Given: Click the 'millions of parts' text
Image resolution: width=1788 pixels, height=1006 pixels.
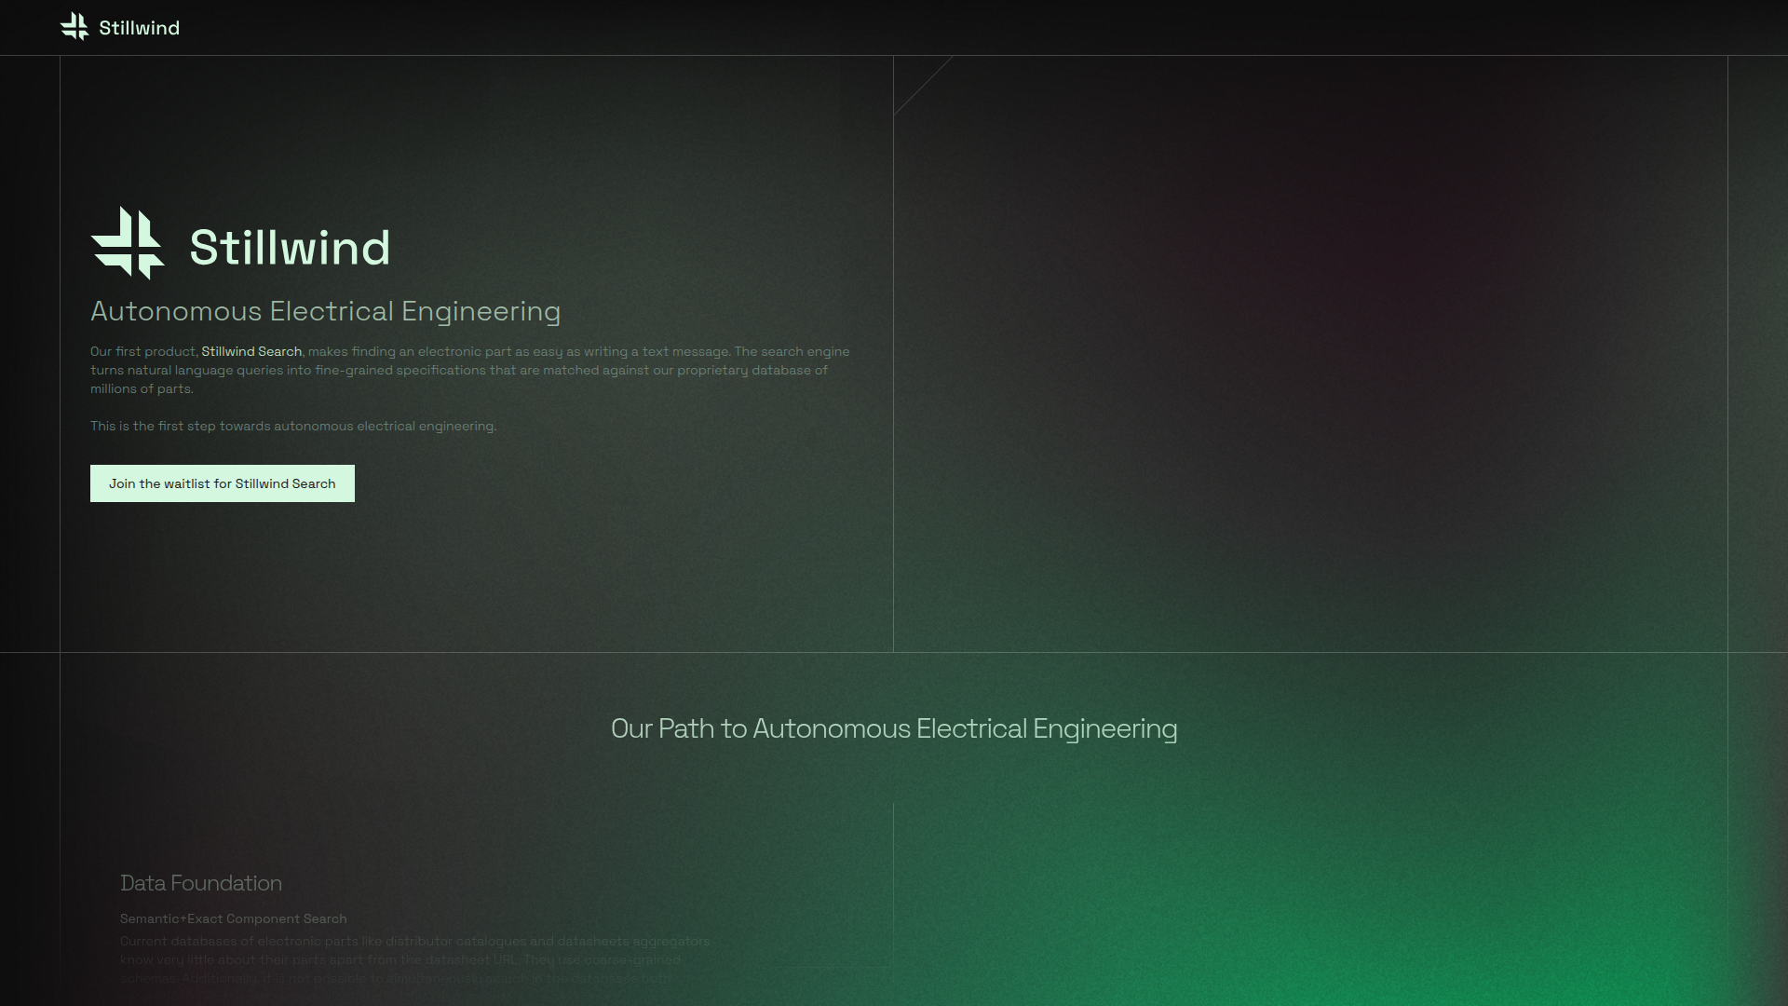Looking at the screenshot, I should [x=141, y=388].
